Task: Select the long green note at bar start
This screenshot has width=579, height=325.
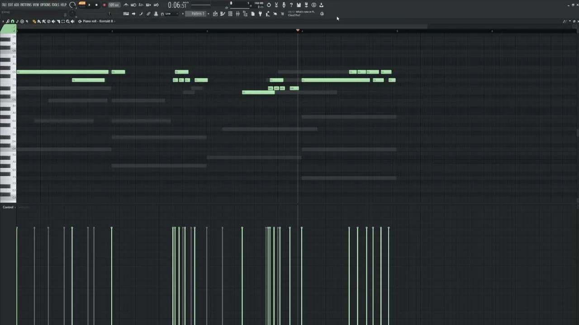Action: 62,72
